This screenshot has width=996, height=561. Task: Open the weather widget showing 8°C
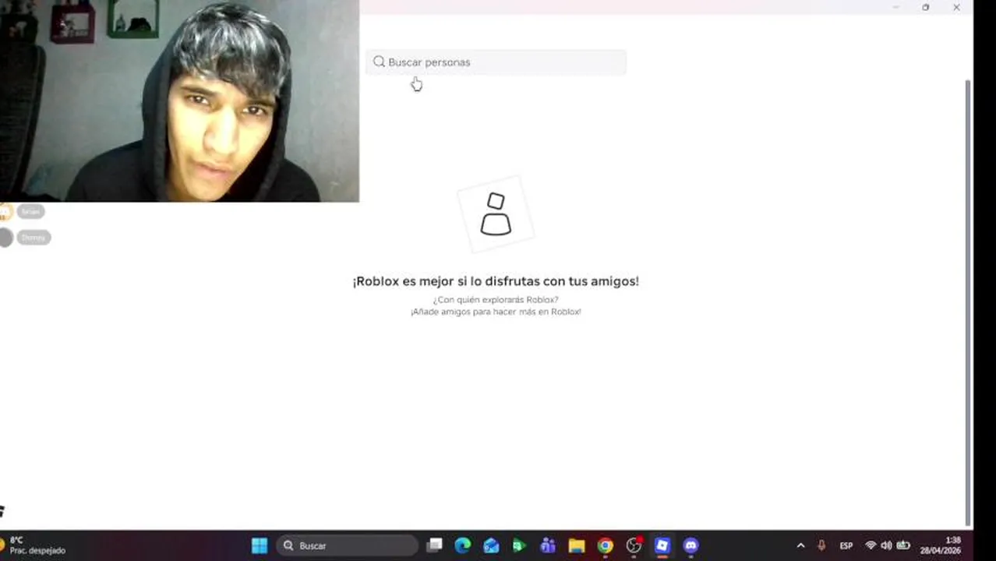click(x=33, y=545)
